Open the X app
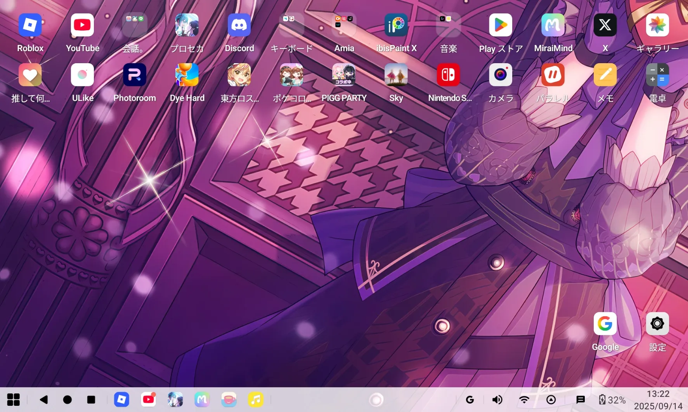688x412 pixels. (x=605, y=25)
